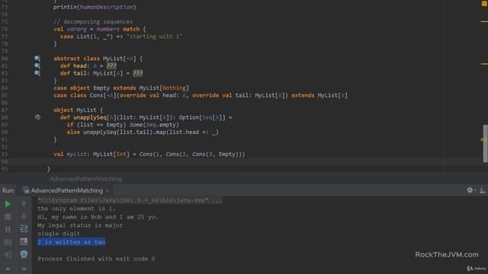Screen dimensions: 488x274
Task: Click 'Process finished with exit code 0' text
Action: [96, 259]
